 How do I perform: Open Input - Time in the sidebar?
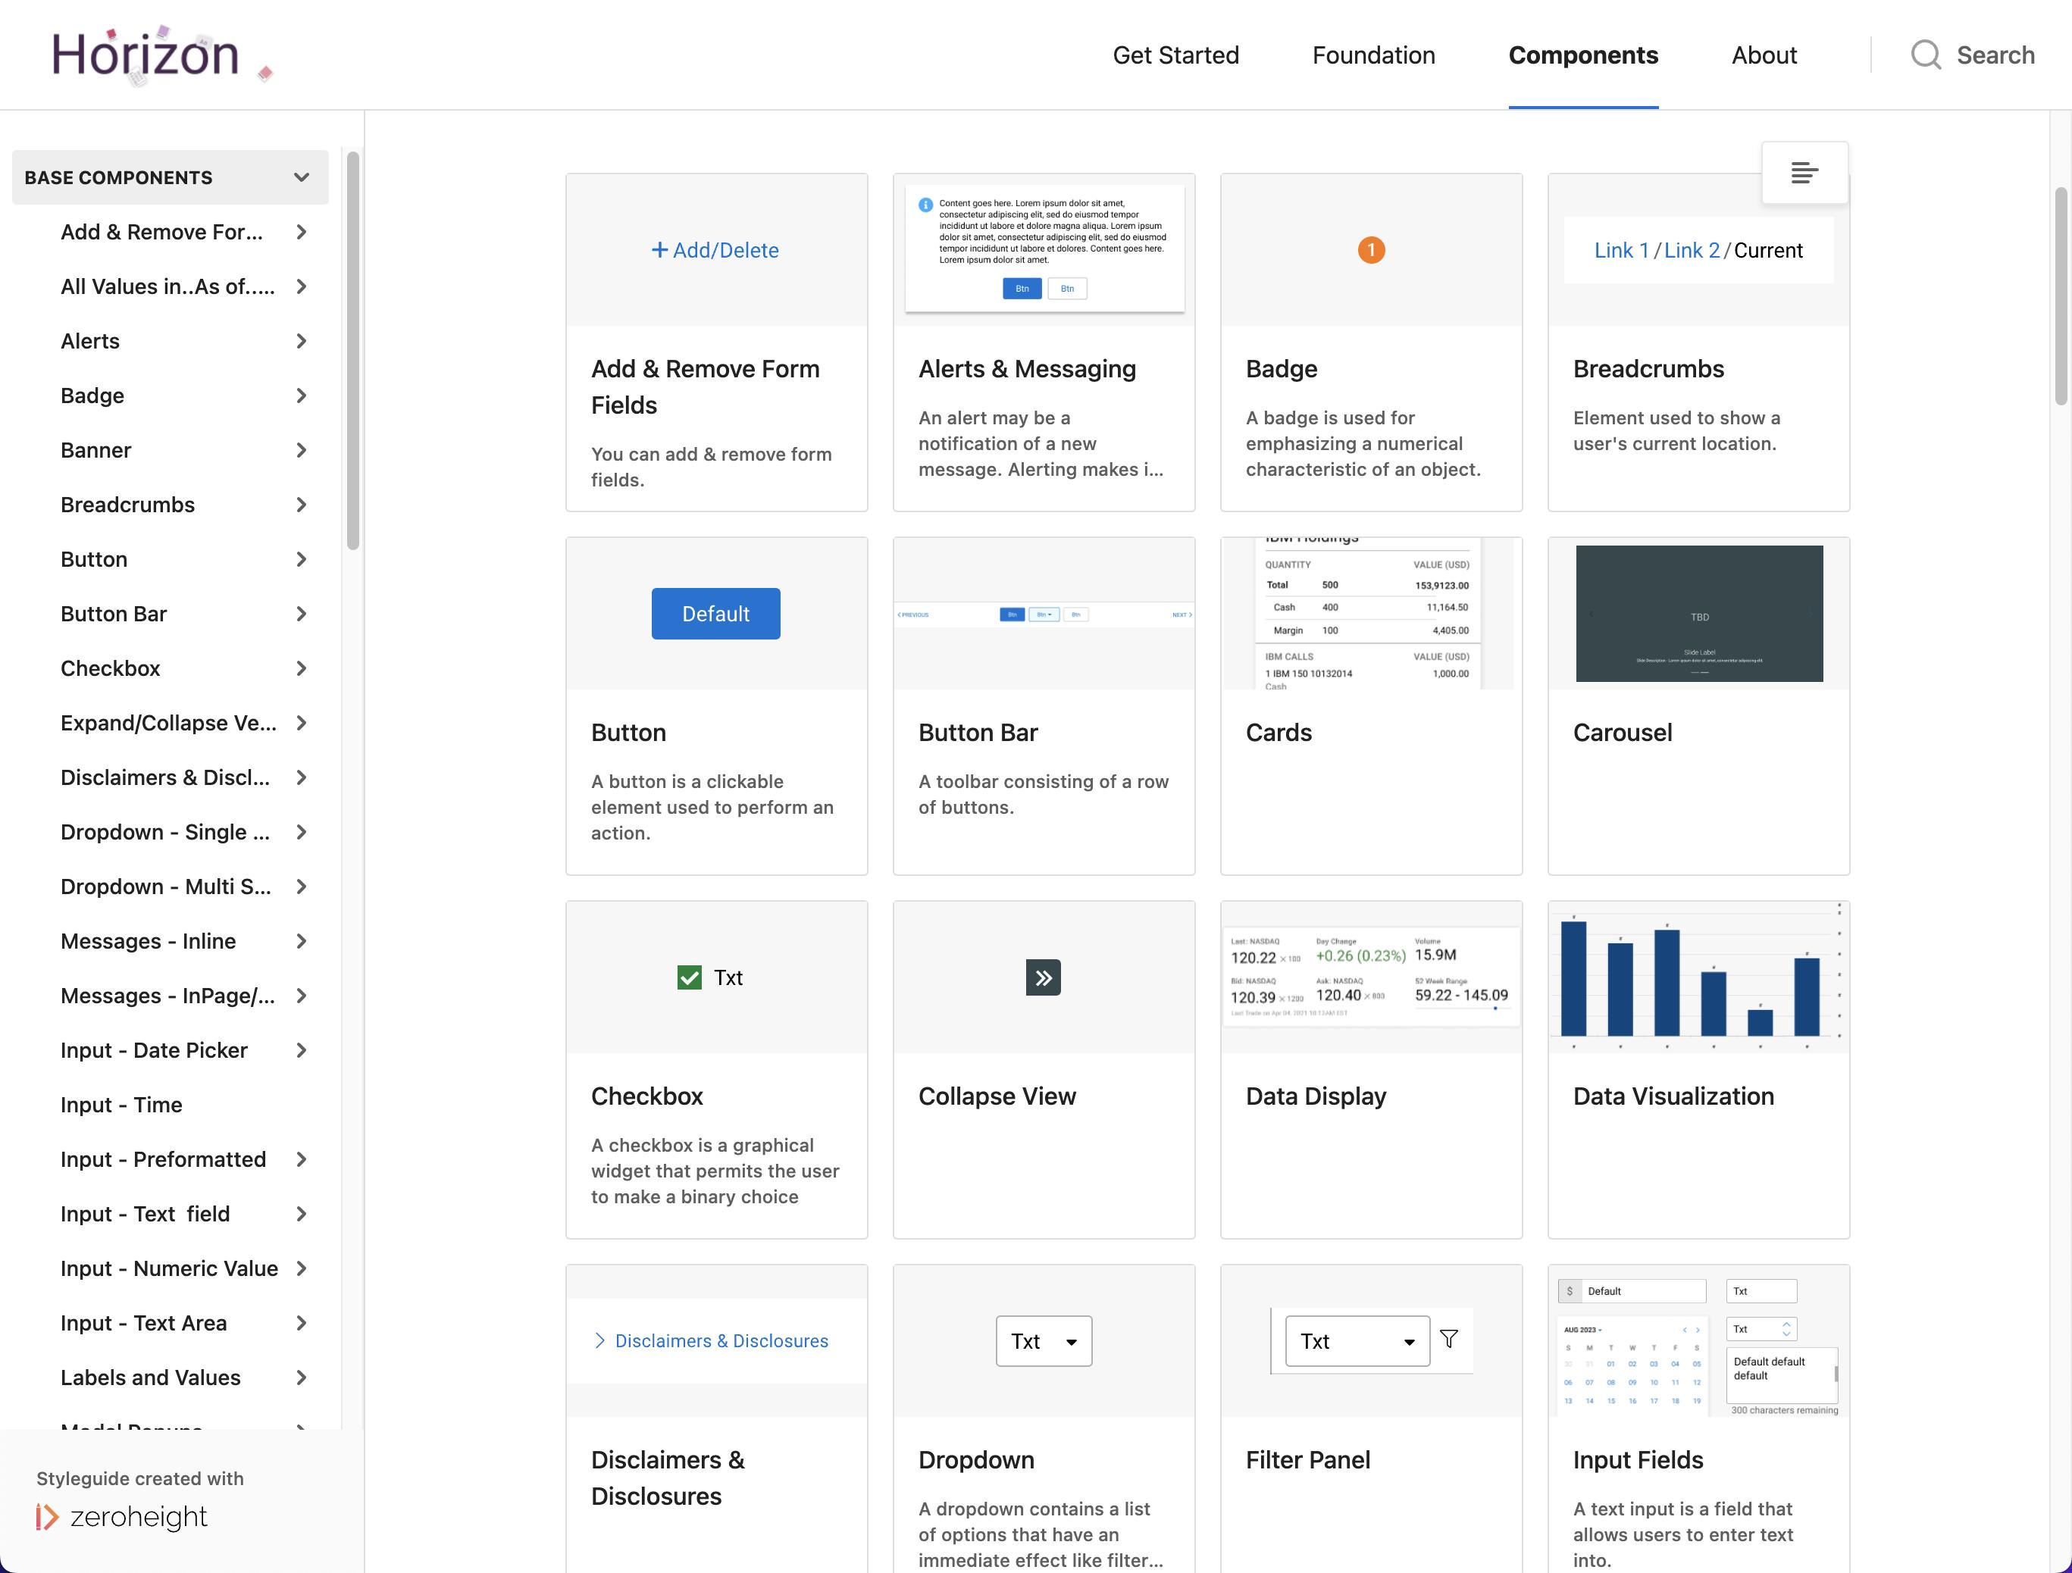click(x=122, y=1105)
